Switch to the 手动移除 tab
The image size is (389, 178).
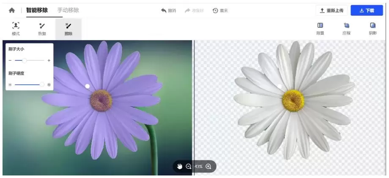point(68,11)
